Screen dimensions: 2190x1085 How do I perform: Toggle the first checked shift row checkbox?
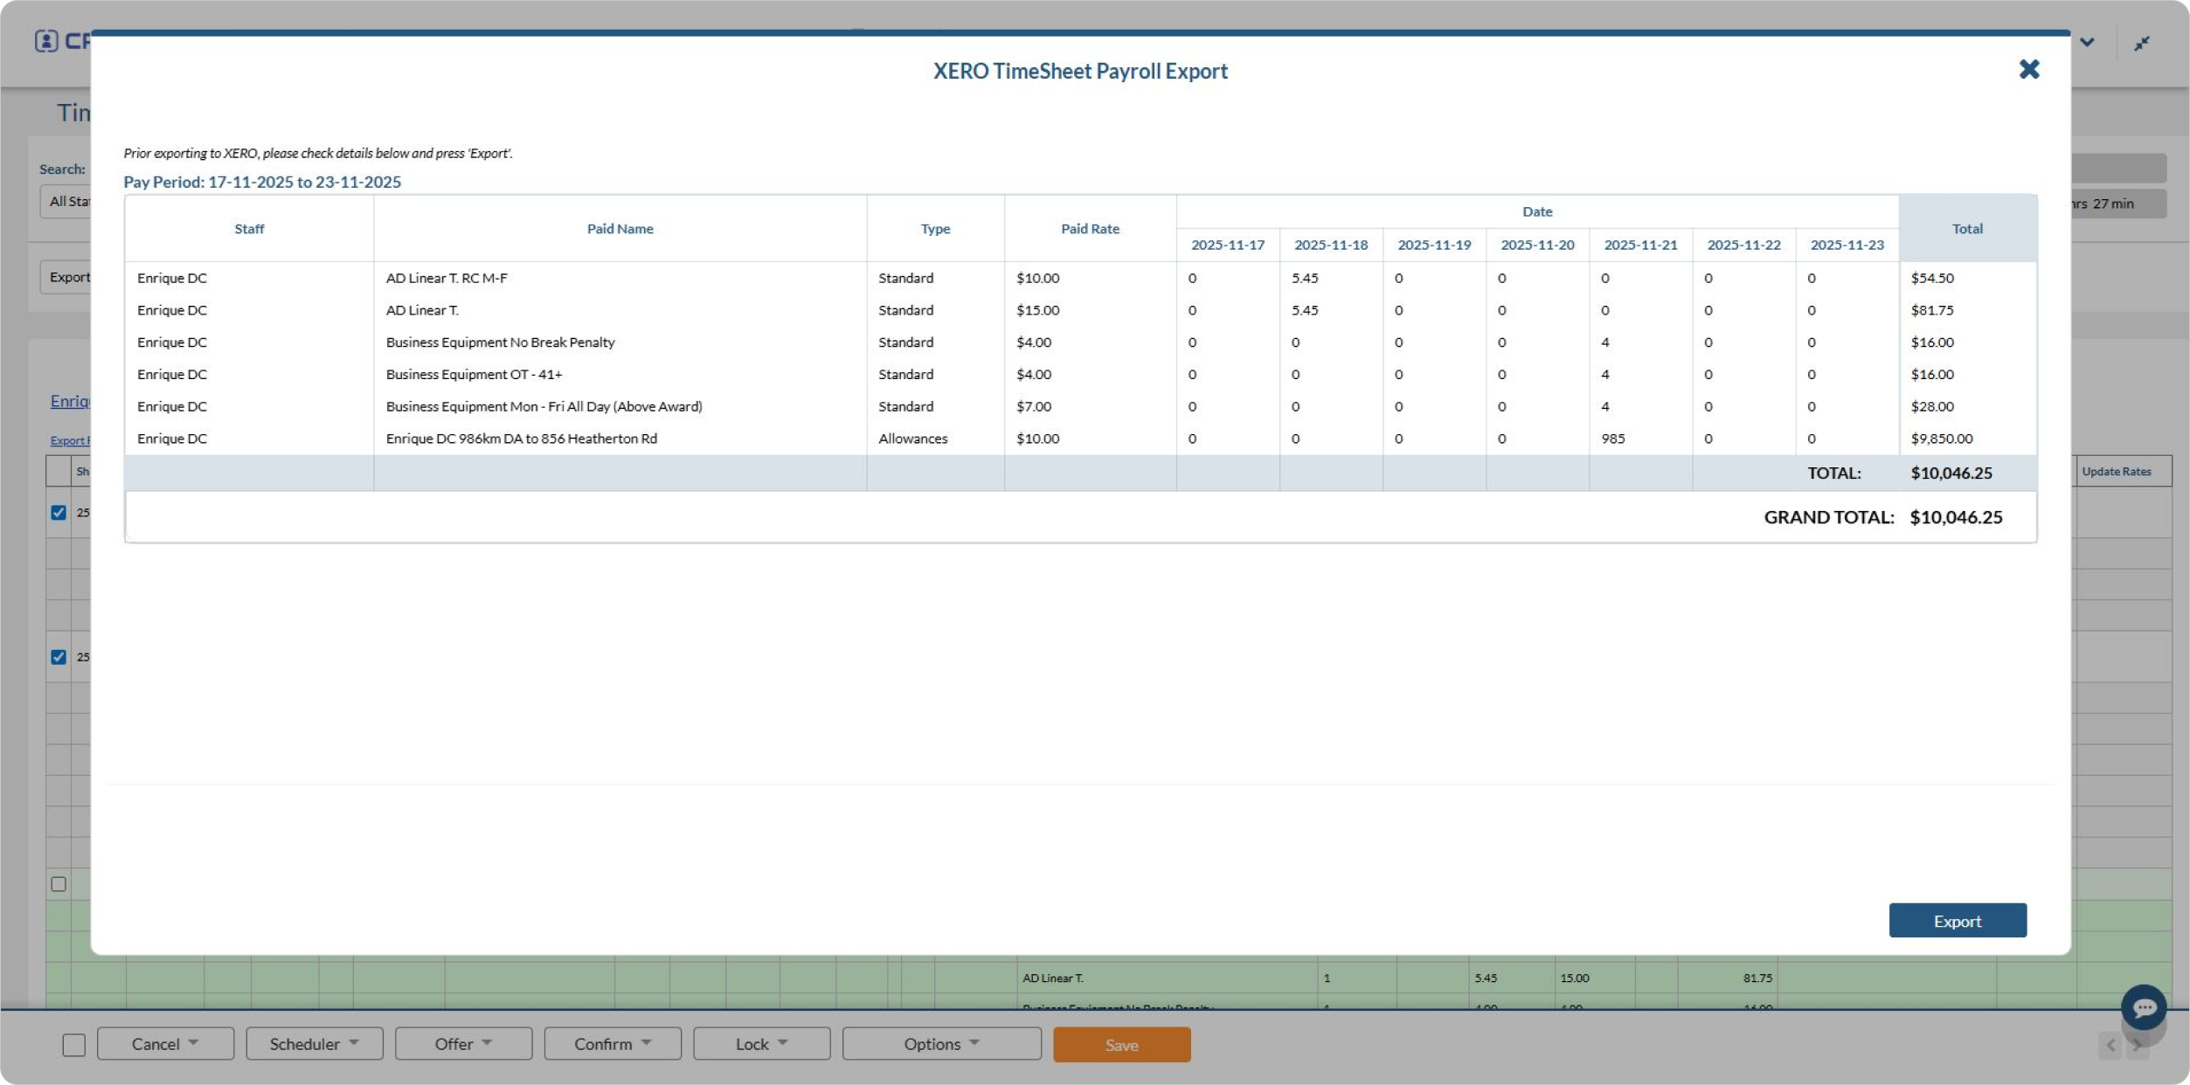59,513
